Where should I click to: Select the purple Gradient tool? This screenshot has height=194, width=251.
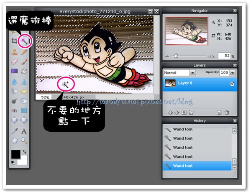click(x=14, y=71)
